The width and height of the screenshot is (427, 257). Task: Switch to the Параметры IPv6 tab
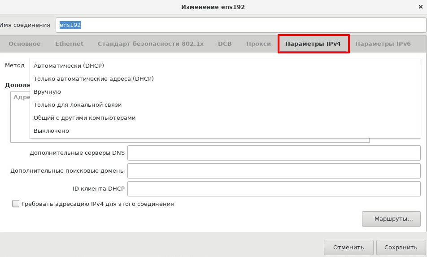point(383,44)
